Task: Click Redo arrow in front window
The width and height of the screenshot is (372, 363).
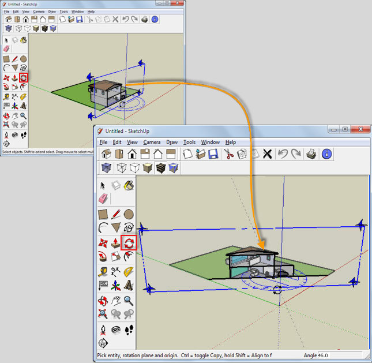Action: pyautogui.click(x=296, y=154)
